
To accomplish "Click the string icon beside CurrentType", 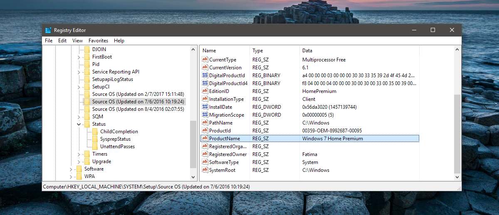I will [x=205, y=60].
